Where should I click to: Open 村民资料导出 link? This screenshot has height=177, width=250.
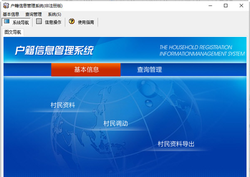tap(176, 144)
